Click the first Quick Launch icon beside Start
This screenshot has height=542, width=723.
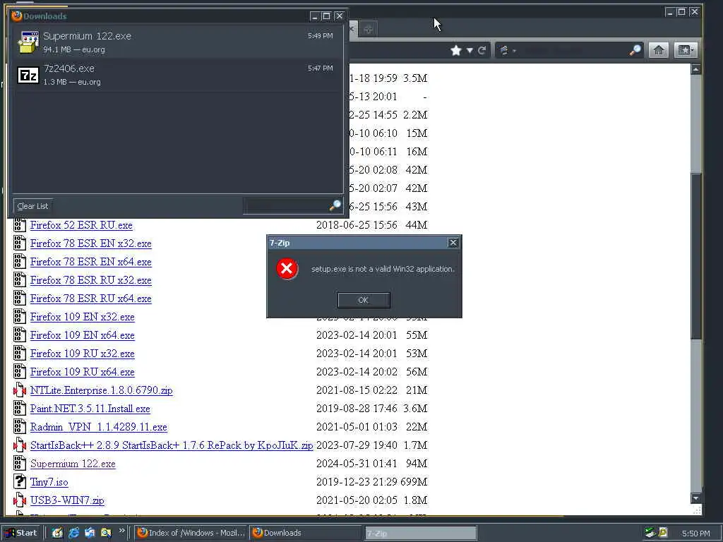tap(57, 533)
